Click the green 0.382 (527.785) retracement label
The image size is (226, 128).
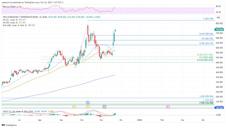(x=205, y=55)
